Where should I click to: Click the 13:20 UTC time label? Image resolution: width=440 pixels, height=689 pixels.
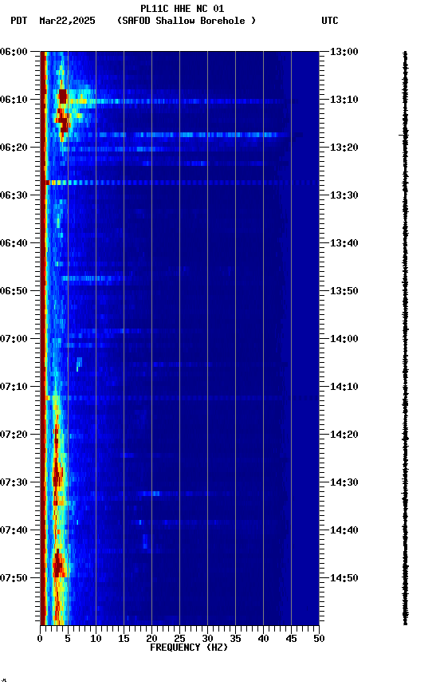(344, 148)
